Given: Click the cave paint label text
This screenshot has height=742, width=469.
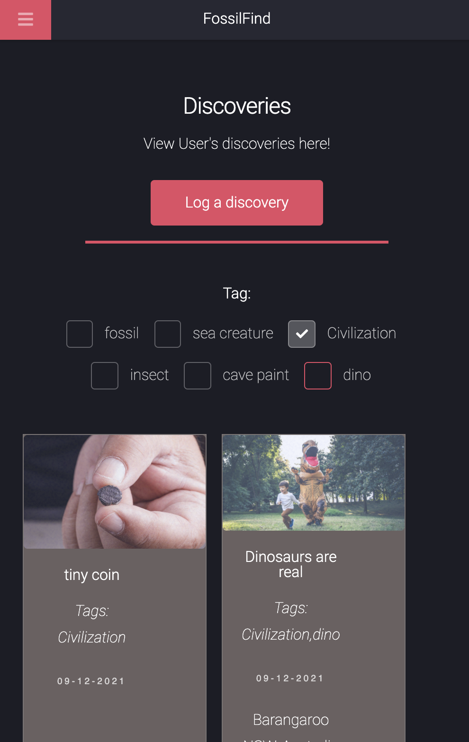Looking at the screenshot, I should tap(256, 375).
